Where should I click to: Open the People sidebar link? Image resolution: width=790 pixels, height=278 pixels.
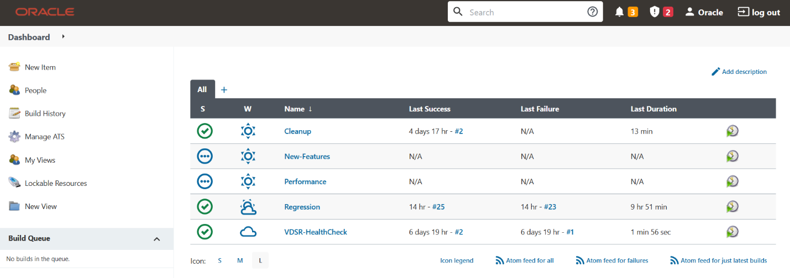pyautogui.click(x=35, y=90)
